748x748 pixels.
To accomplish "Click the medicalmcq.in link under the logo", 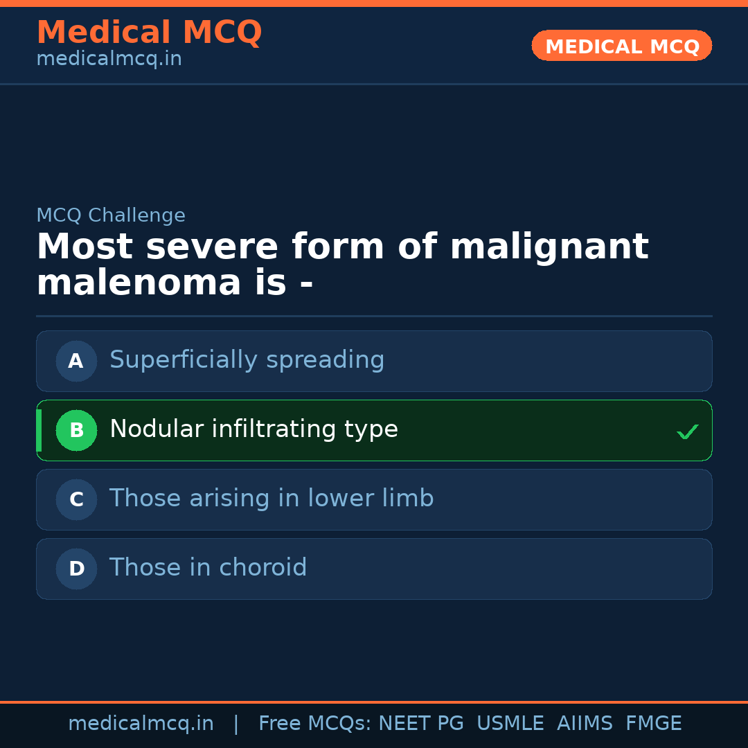I will [109, 59].
